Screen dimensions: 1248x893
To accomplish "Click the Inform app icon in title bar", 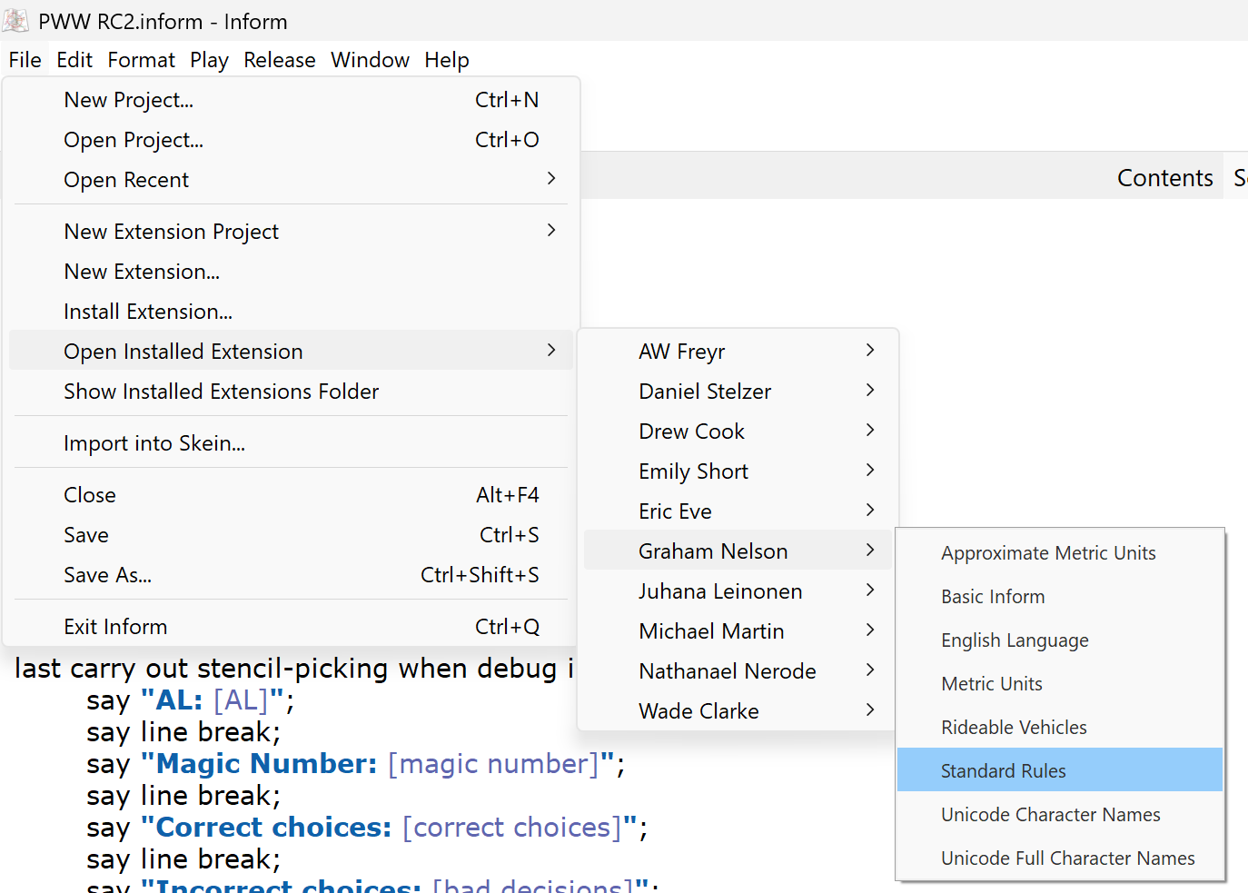I will tap(15, 21).
